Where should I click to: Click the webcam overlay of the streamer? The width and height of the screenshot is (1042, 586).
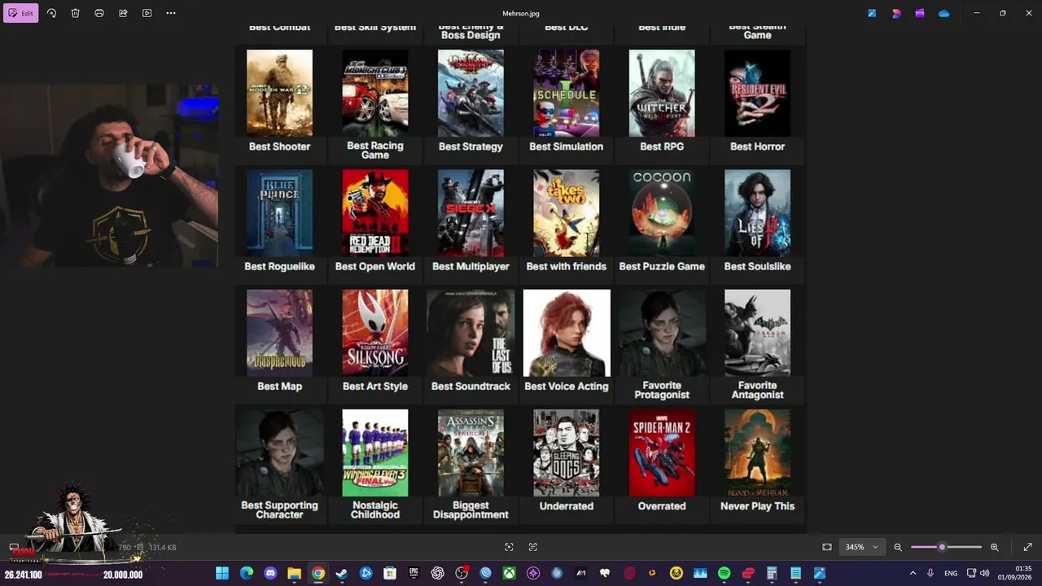(x=109, y=176)
